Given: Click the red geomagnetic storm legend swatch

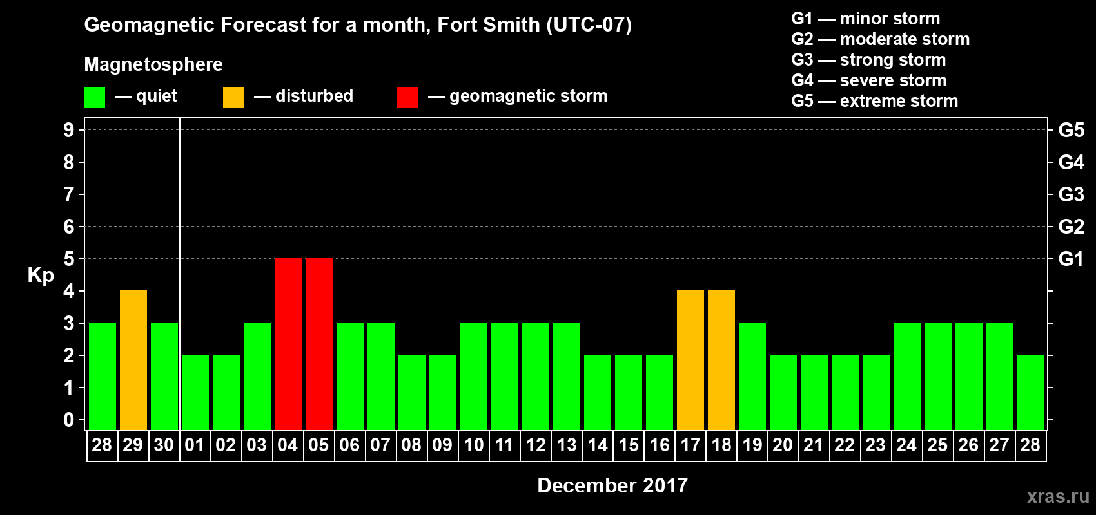Looking at the screenshot, I should [408, 97].
